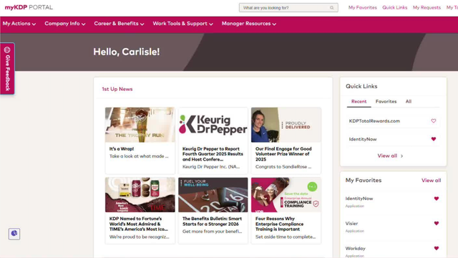
Task: Expand the Company Info menu
Action: (x=65, y=24)
